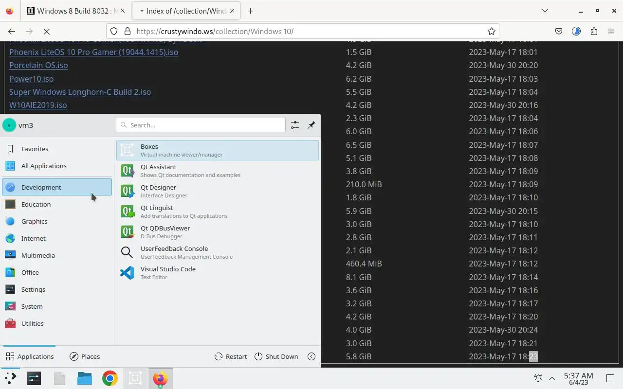Image resolution: width=623 pixels, height=389 pixels.
Task: Launch Qt Linguist translation tool
Action: pyautogui.click(x=217, y=212)
